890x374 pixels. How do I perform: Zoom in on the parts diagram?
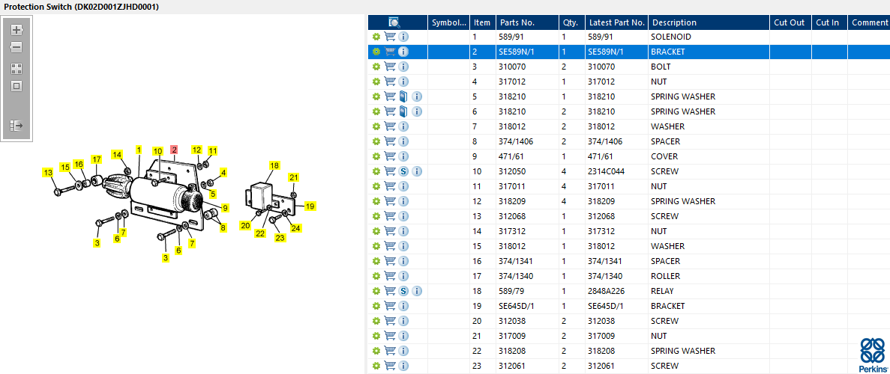pyautogui.click(x=16, y=30)
